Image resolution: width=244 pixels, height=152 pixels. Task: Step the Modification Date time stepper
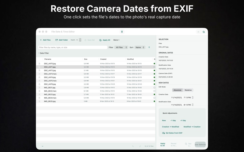(x=193, y=105)
